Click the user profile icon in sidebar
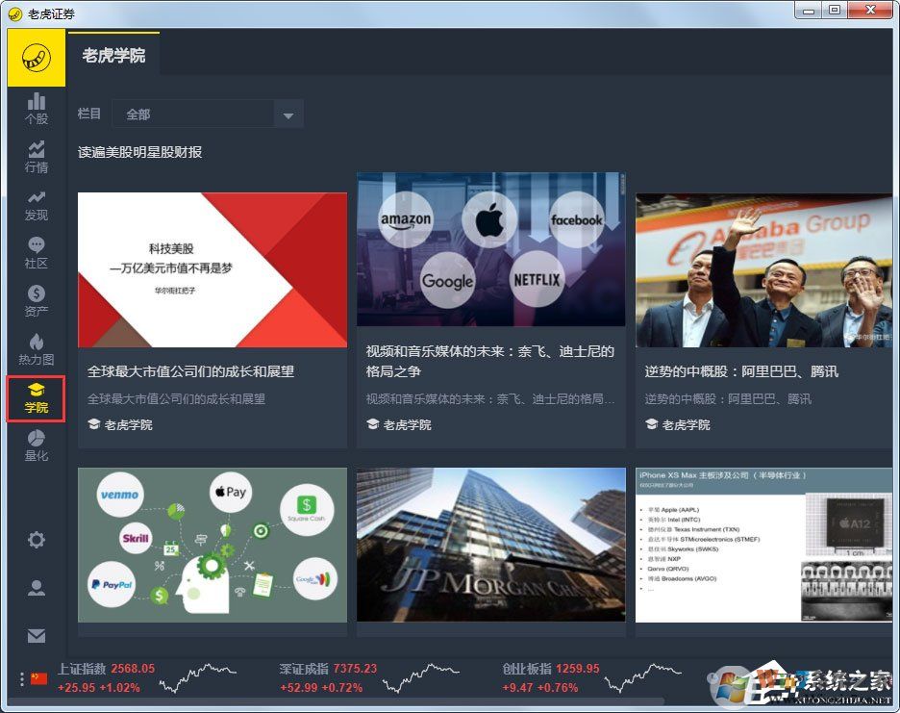 (36, 588)
